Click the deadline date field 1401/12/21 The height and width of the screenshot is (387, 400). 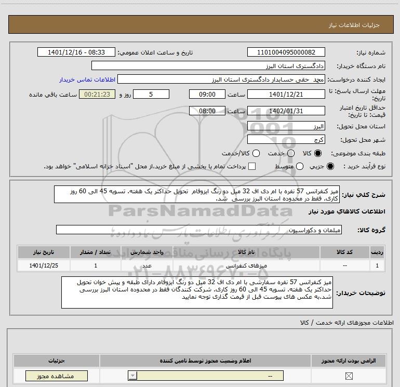pyautogui.click(x=286, y=94)
